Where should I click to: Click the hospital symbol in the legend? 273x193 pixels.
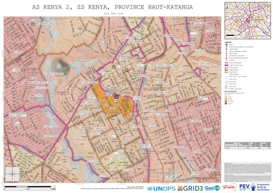coord(227,45)
